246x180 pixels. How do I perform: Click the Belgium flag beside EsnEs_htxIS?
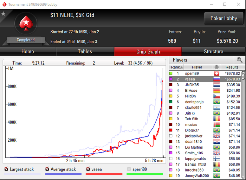point(216,164)
